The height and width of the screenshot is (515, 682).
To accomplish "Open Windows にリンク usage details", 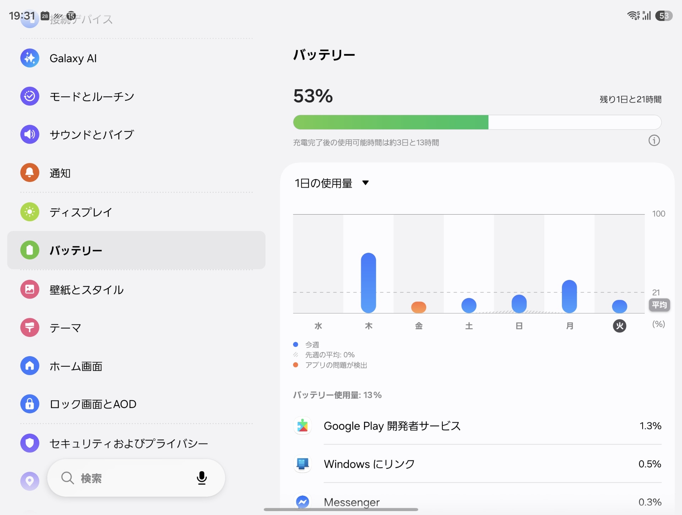I will coord(477,464).
